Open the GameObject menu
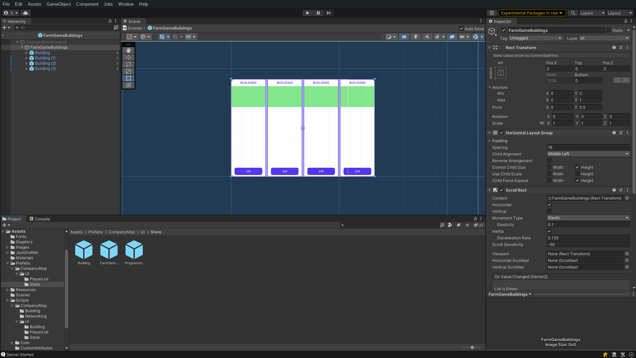The image size is (636, 358). [x=59, y=4]
